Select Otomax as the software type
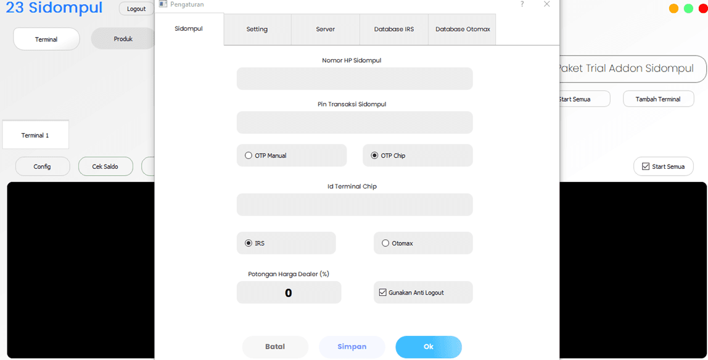The image size is (708, 360). (386, 243)
